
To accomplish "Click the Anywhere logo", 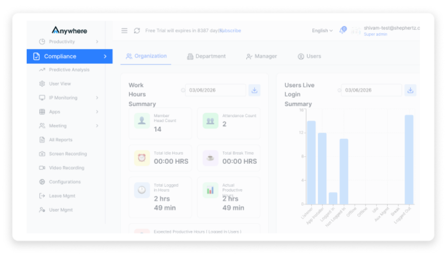I will pos(69,30).
